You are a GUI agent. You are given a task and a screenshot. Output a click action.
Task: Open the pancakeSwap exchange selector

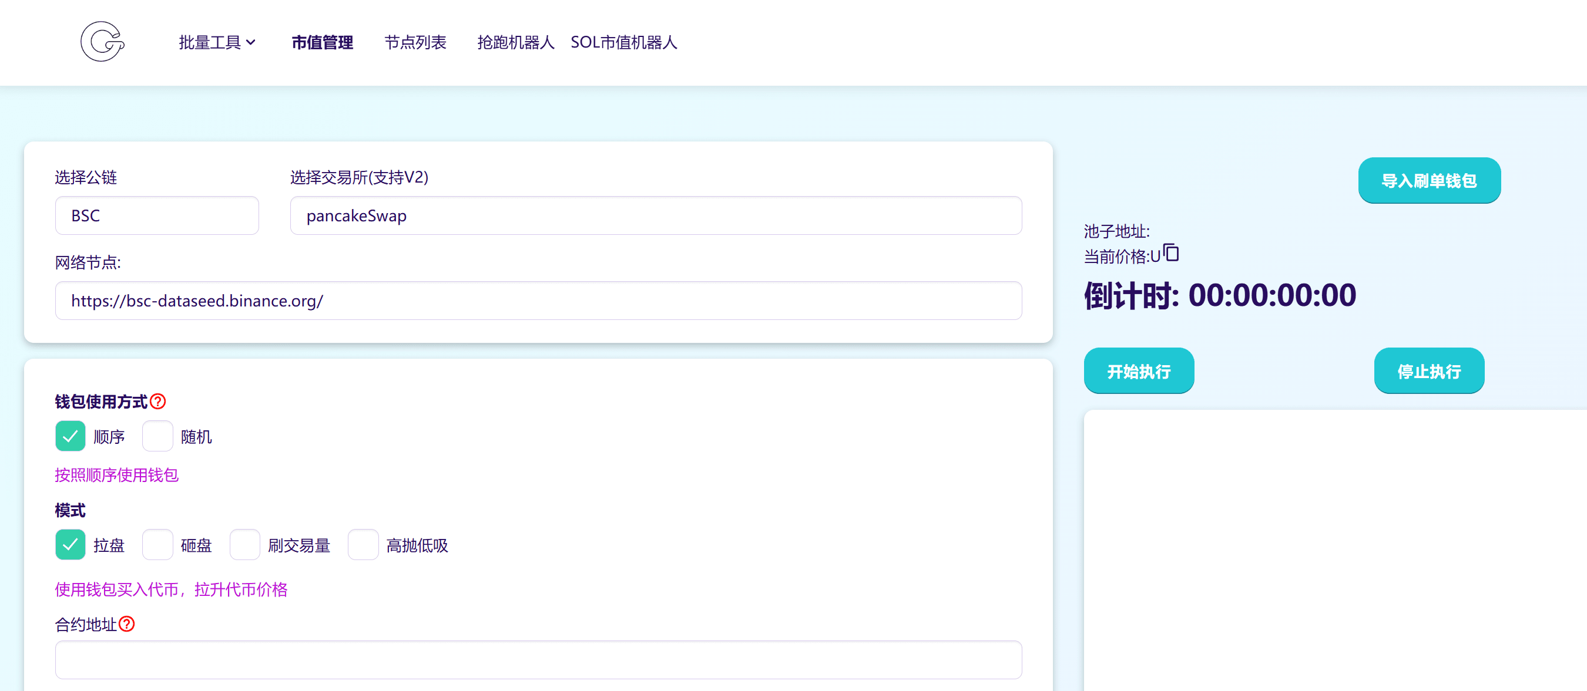(x=656, y=215)
